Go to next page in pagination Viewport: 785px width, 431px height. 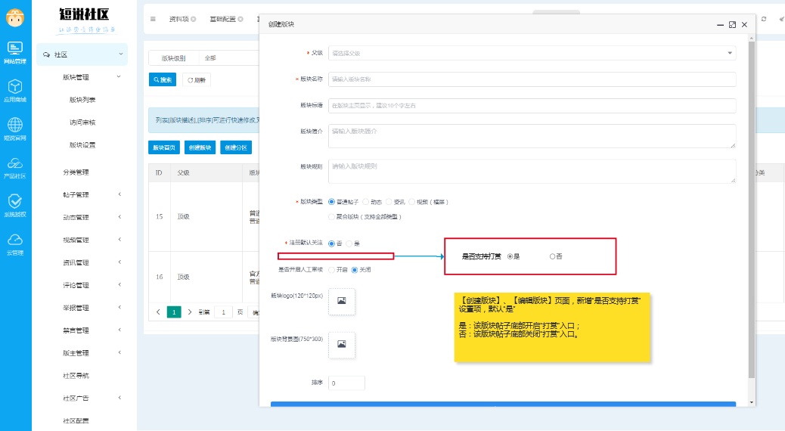click(x=189, y=312)
